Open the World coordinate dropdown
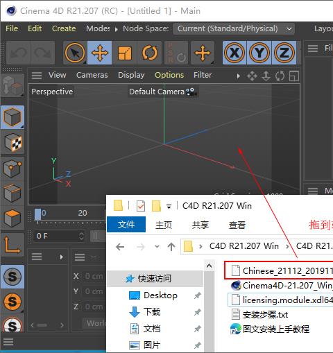 [x=94, y=323]
